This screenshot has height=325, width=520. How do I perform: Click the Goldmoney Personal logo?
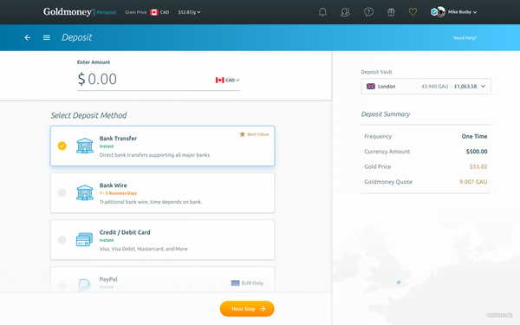point(80,12)
